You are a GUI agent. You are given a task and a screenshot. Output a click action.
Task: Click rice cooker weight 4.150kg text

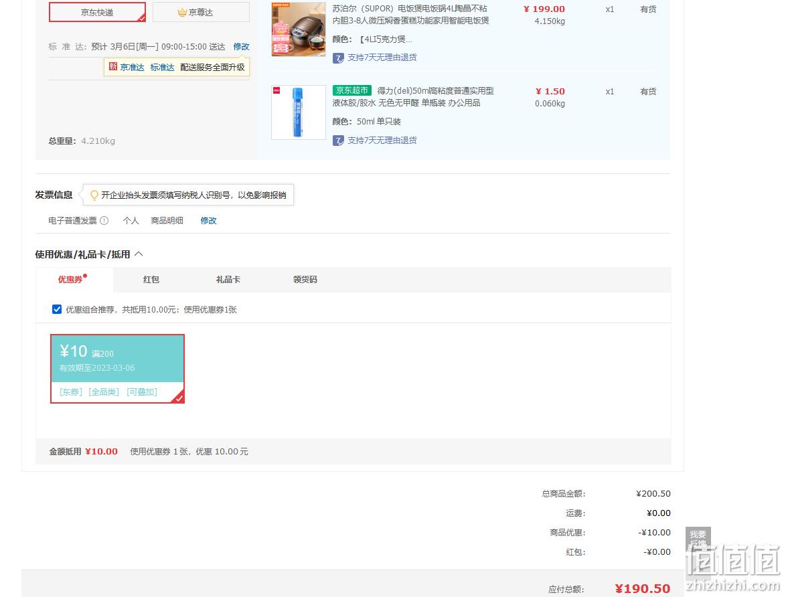[x=550, y=21]
